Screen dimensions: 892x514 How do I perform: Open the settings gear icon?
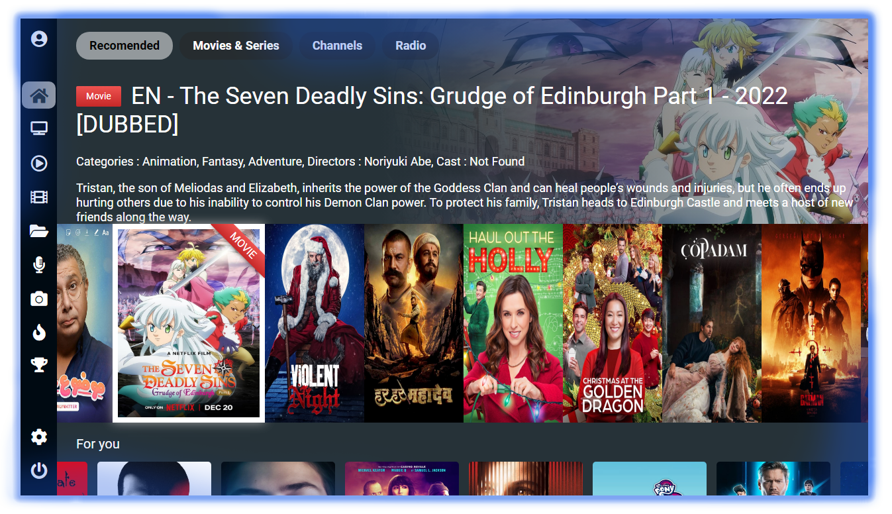(39, 437)
